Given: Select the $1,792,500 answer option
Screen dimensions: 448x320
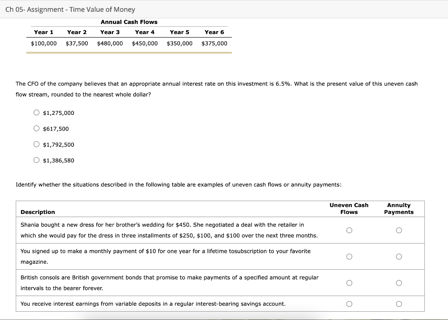Looking at the screenshot, I should coord(37,144).
